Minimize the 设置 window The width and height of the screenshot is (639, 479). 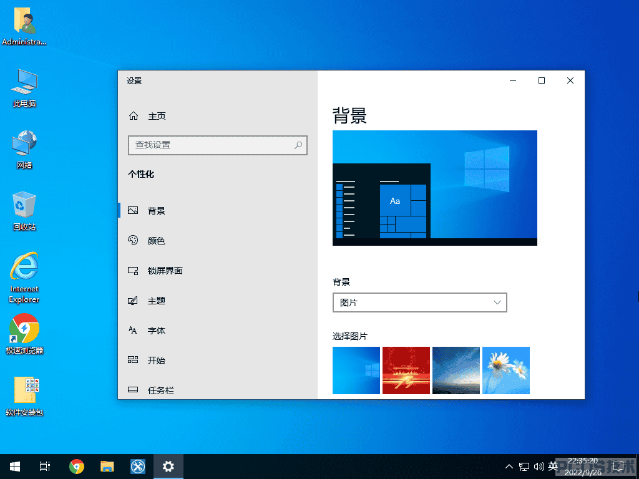pyautogui.click(x=513, y=80)
